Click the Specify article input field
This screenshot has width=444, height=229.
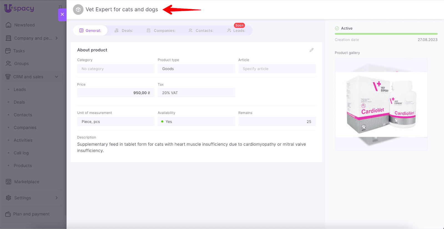(x=277, y=69)
